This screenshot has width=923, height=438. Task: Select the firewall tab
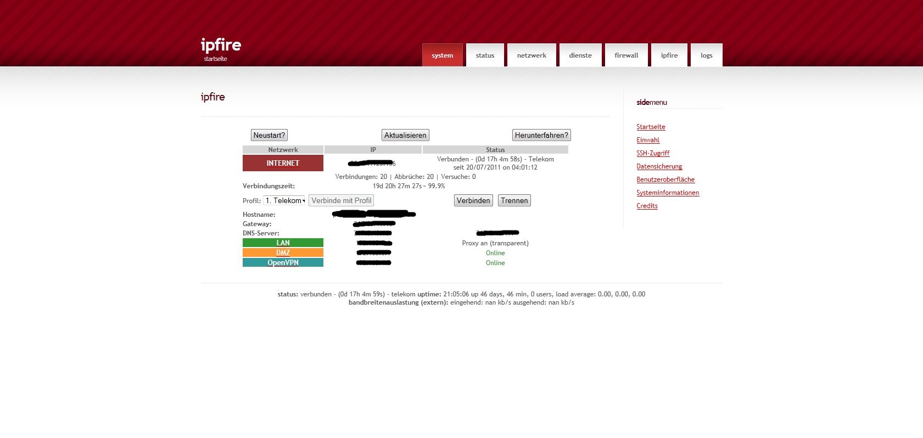[626, 55]
